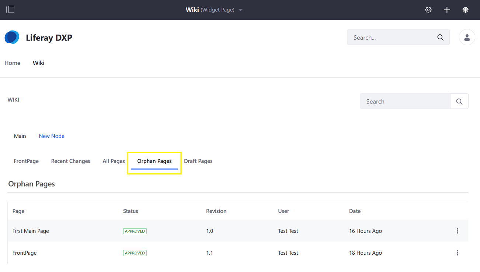Click the add widget plus icon

pyautogui.click(x=447, y=10)
